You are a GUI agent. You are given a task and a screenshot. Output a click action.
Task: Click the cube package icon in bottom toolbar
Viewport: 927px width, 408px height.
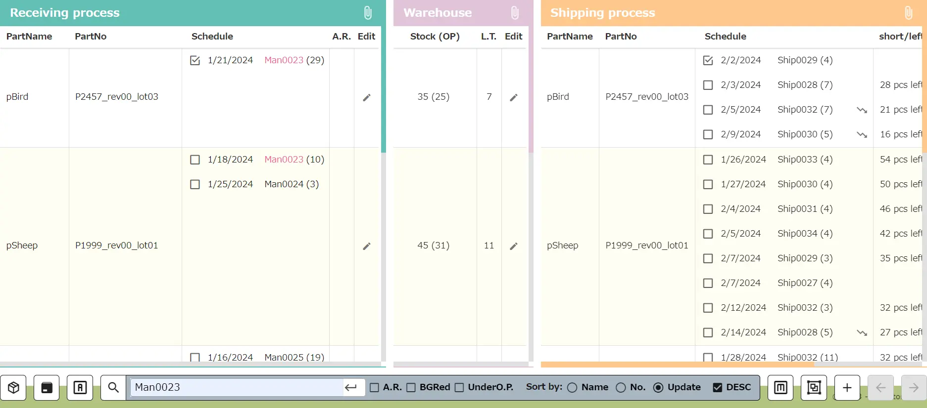pyautogui.click(x=13, y=388)
